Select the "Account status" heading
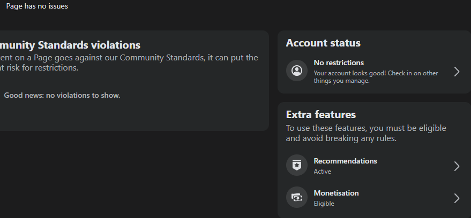Viewport: 471px width, 218px height. click(x=323, y=43)
